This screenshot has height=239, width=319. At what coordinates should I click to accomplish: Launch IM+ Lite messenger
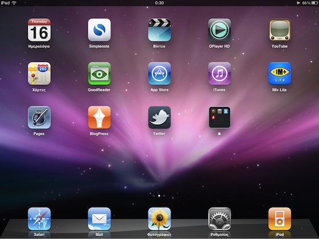280,73
